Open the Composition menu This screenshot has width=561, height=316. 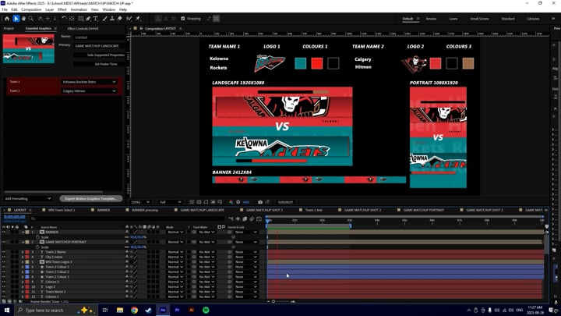[x=31, y=9]
